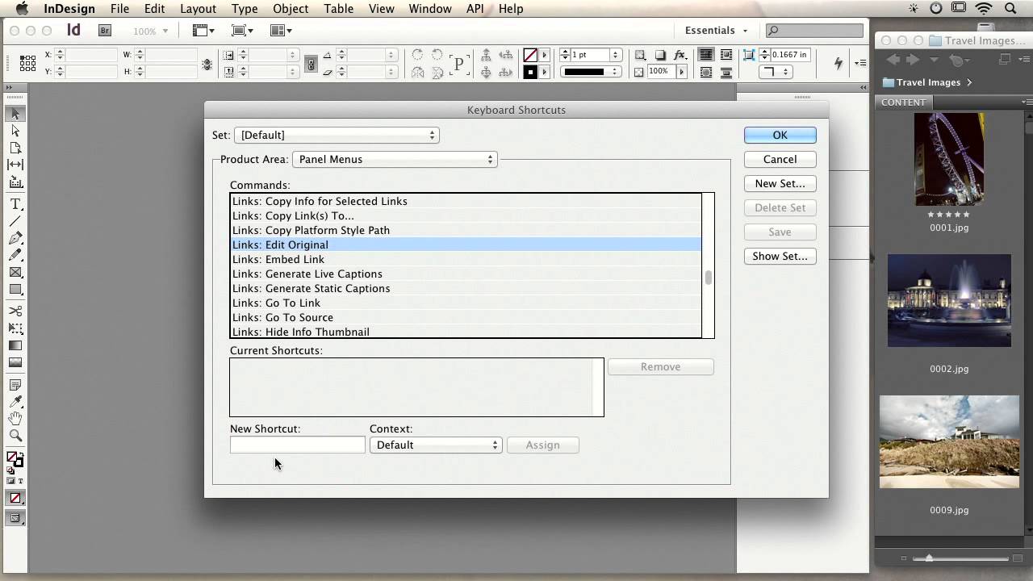Select the Zoom tool
The image size is (1033, 581).
click(15, 436)
